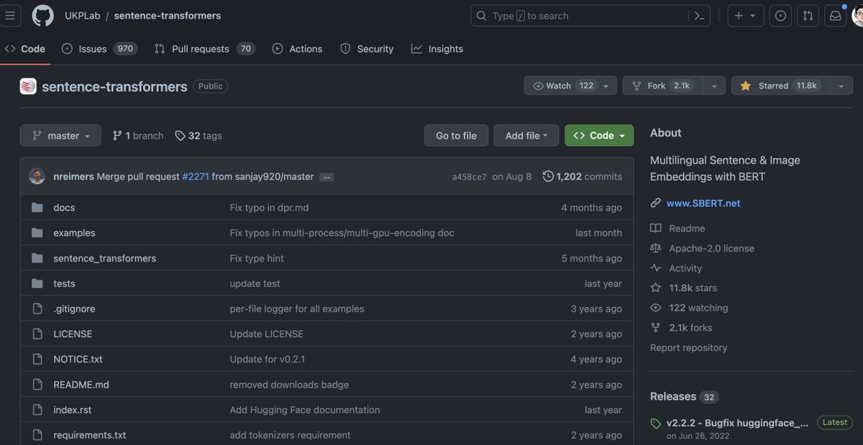Open the Fork options dropdown arrow
The width and height of the screenshot is (863, 445).
pyautogui.click(x=713, y=86)
